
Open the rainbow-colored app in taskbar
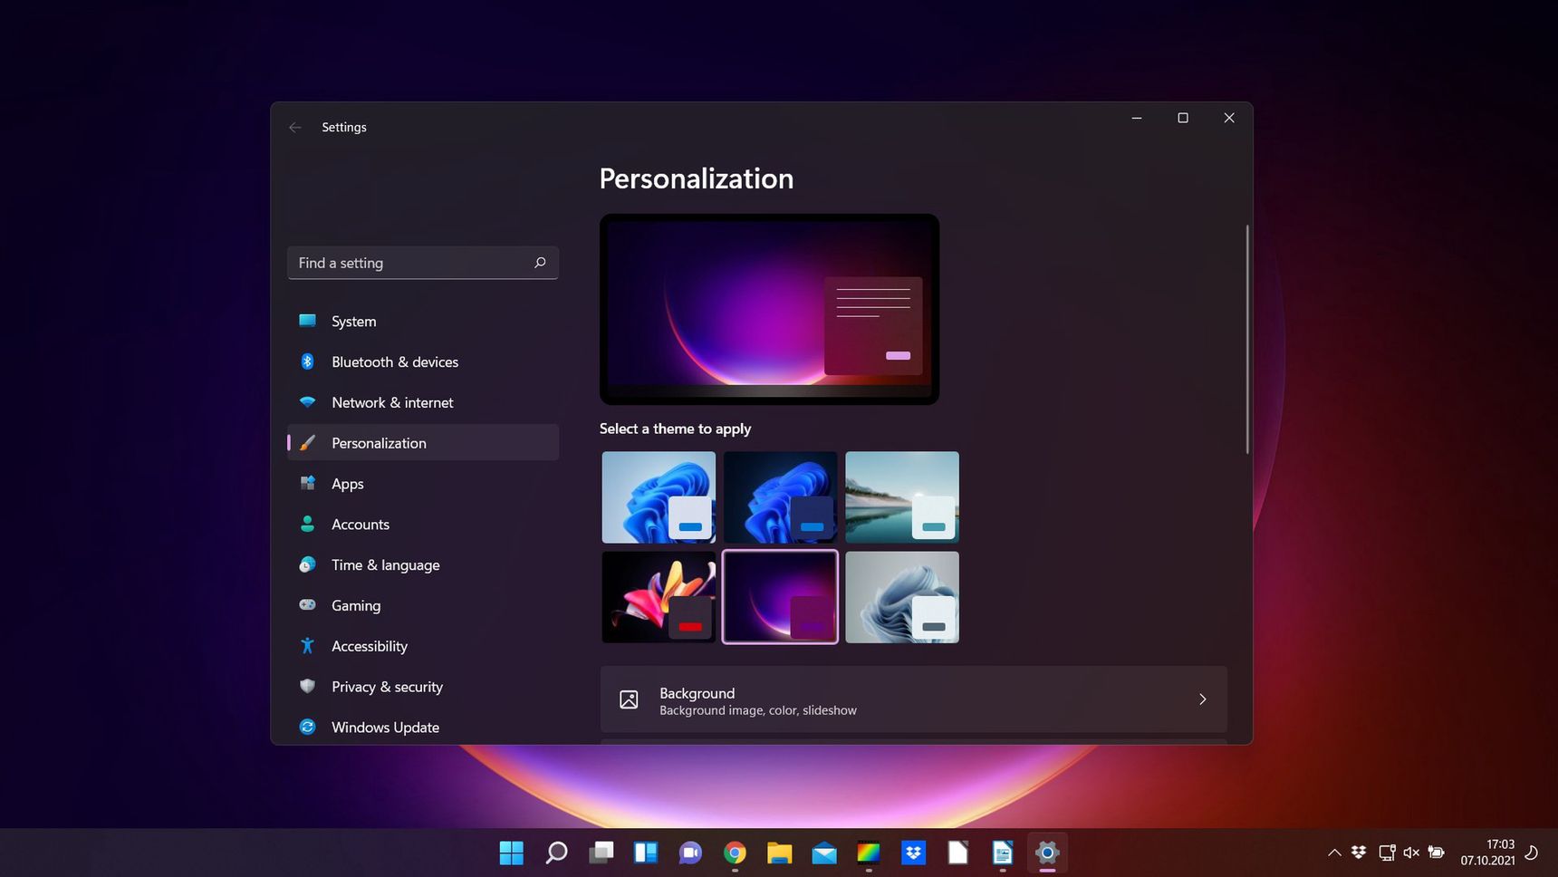click(x=869, y=853)
